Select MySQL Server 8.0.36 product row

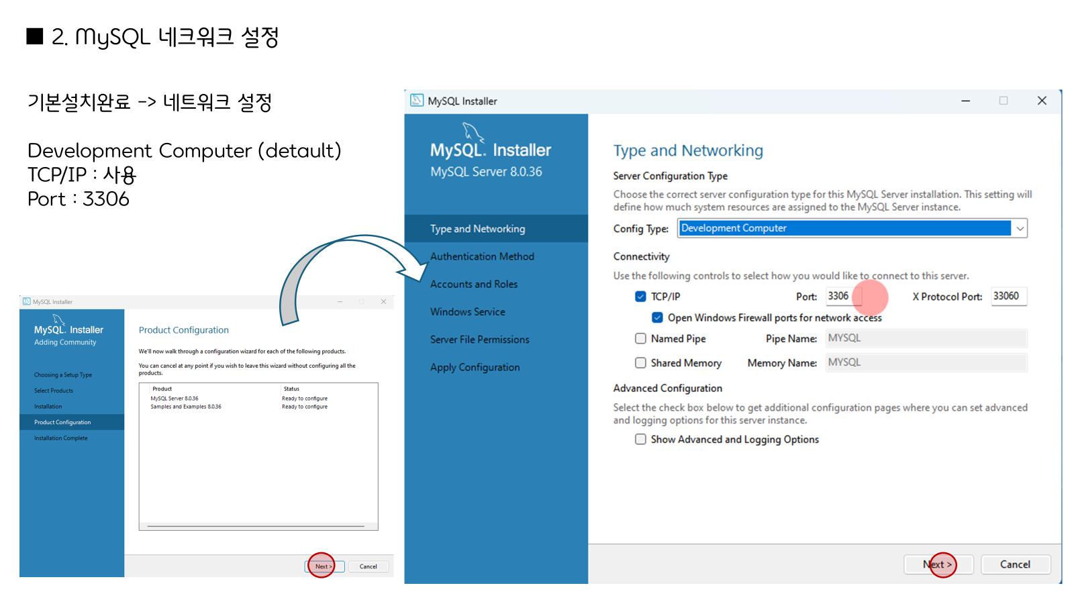(x=239, y=399)
